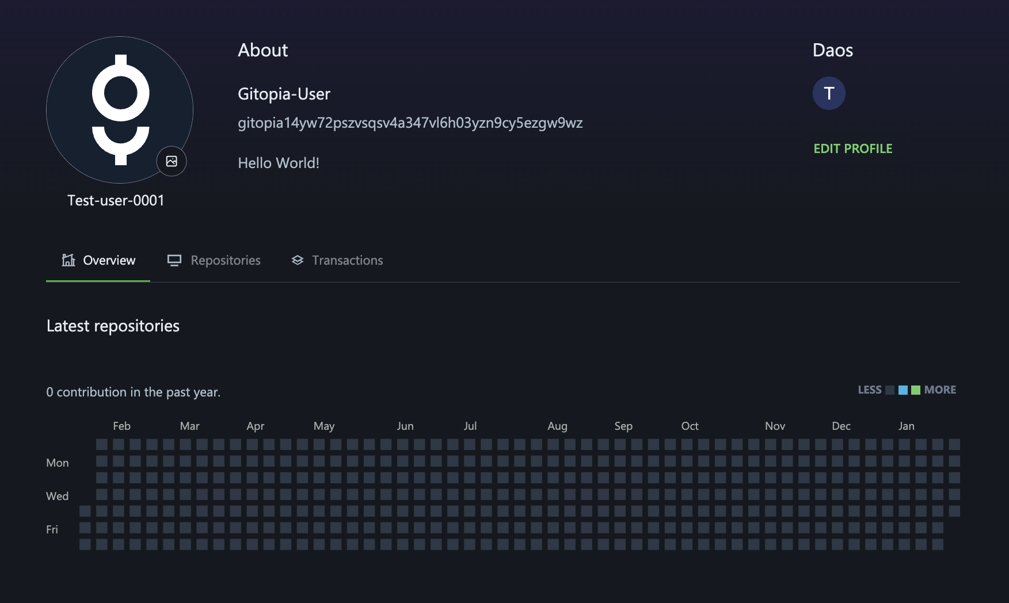Switch to the Repositories tab
This screenshot has width=1009, height=603.
[x=225, y=261]
